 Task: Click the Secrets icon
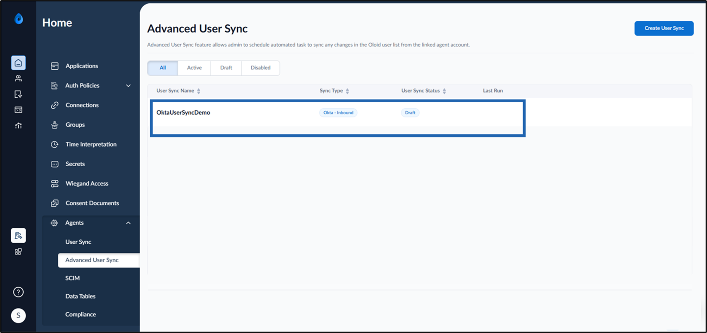pos(55,164)
